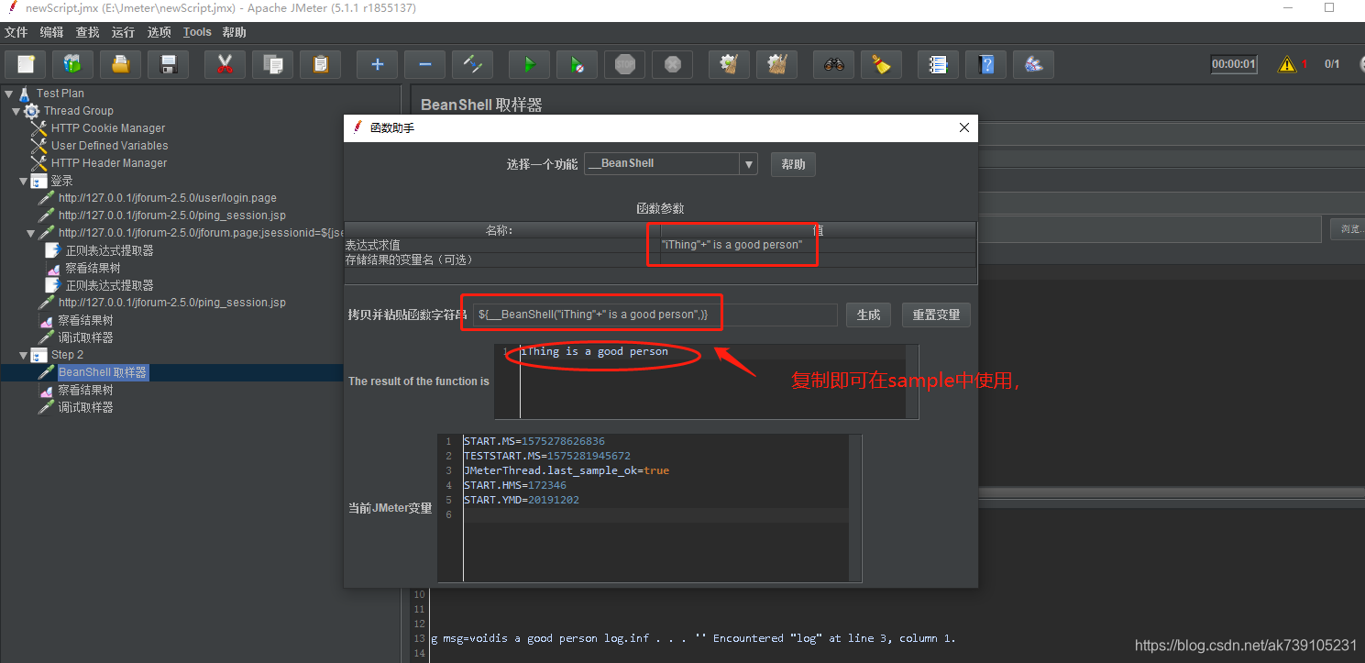The height and width of the screenshot is (663, 1365).
Task: Collapse the 登录 controller node
Action: click(x=24, y=182)
